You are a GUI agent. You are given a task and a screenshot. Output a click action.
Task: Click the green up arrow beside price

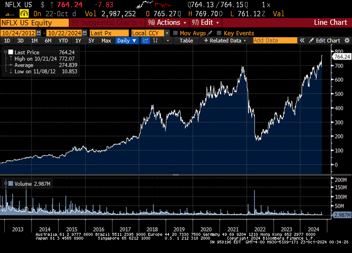coord(52,5)
